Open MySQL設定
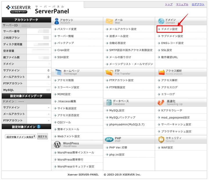Screen dimensions: 209x180 pos(117,110)
